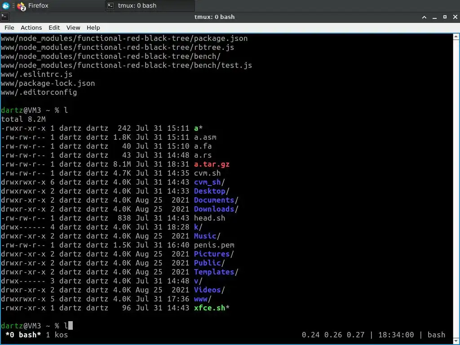Close the tmux terminal window
The height and width of the screenshot is (345, 460).
point(455,17)
